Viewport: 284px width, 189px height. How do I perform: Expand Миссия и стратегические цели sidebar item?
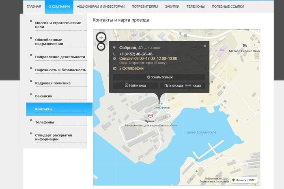[58, 25]
